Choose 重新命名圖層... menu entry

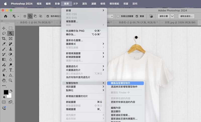click(85, 40)
